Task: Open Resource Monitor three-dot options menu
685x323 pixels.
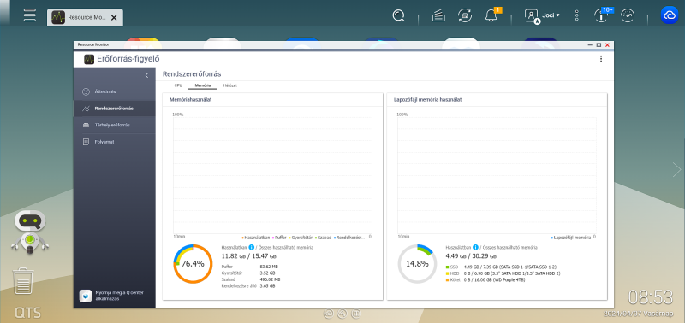Action: pyautogui.click(x=601, y=59)
